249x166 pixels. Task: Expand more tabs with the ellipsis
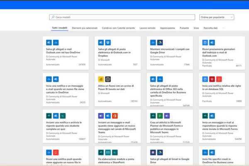click(223, 28)
